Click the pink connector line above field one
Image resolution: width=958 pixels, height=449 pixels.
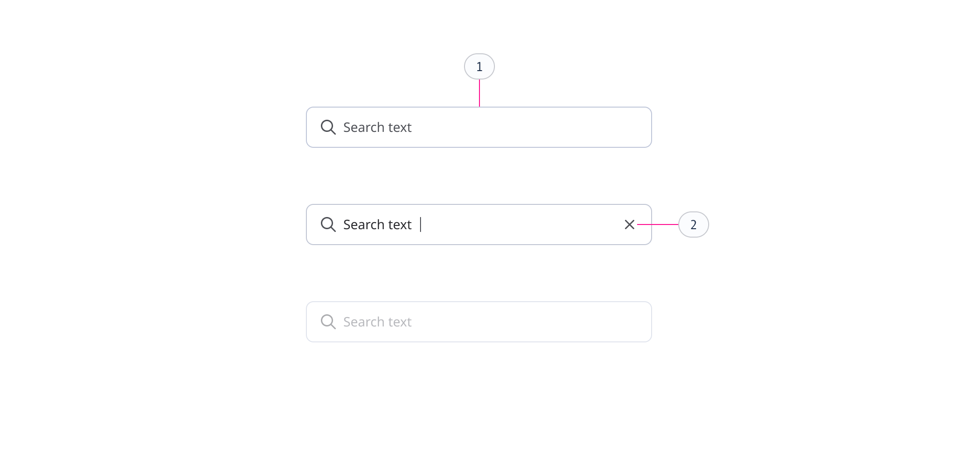tap(479, 94)
